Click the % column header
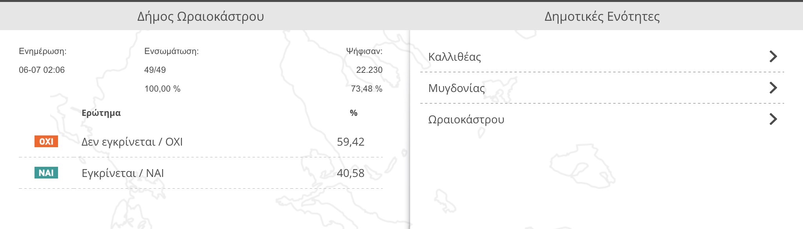 pos(354,113)
